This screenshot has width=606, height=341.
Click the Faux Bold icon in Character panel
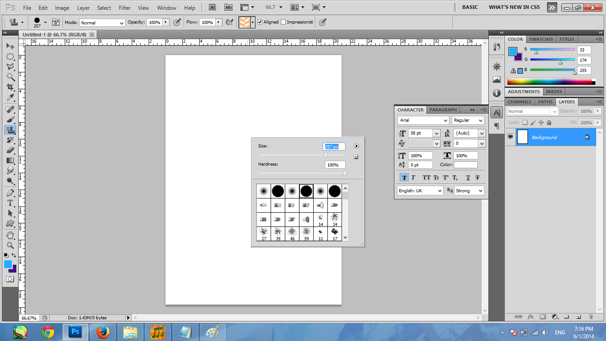point(404,178)
